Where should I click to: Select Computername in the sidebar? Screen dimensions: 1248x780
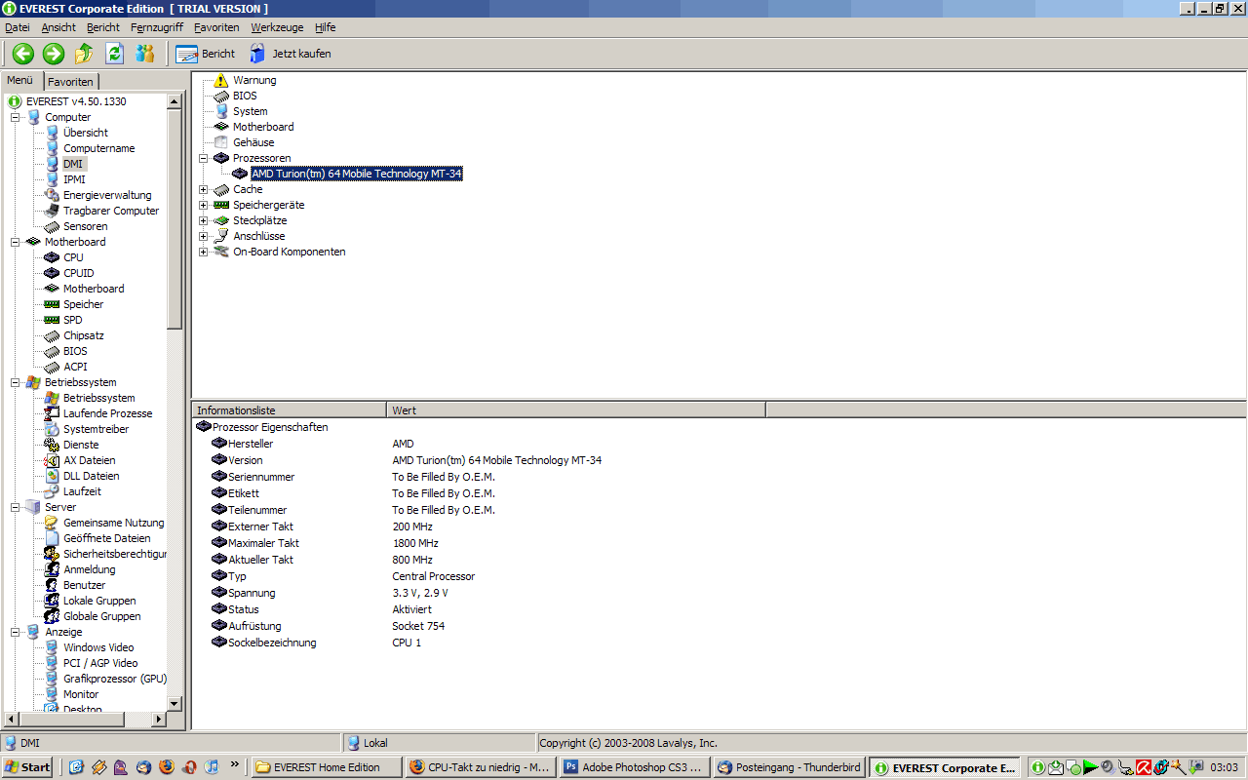(99, 148)
